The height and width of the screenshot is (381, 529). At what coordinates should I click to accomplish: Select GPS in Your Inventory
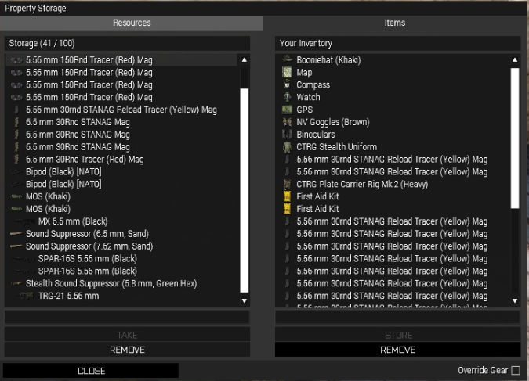[x=393, y=110]
